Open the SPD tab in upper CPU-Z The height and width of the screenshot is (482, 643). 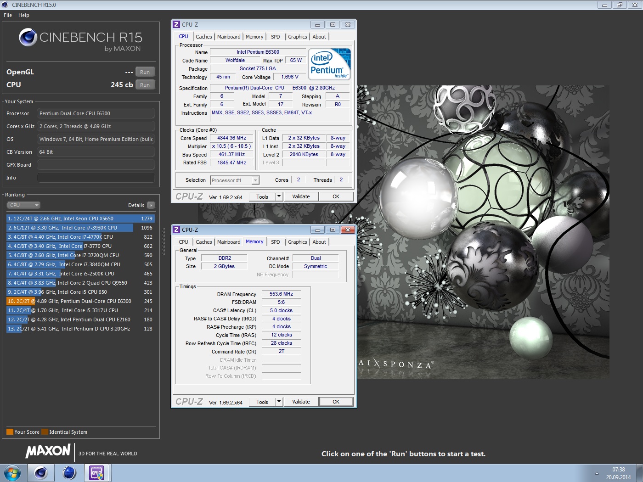pos(275,37)
